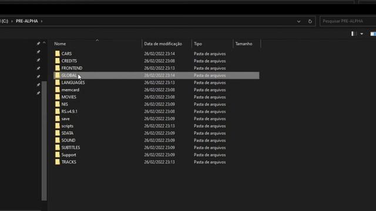Click the scripts folder icon

tap(58, 126)
